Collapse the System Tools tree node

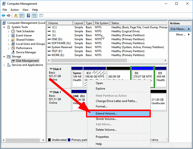pos(4,27)
